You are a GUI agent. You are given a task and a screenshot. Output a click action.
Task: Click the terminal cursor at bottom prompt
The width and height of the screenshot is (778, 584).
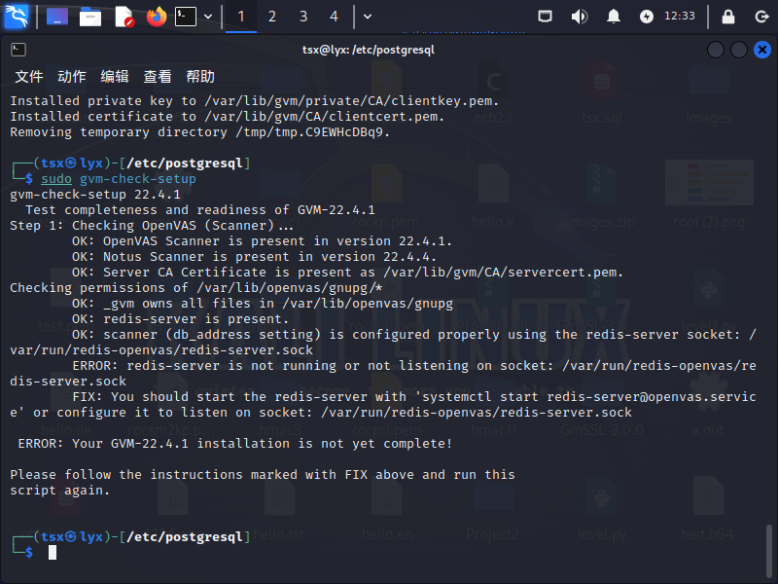[x=53, y=552]
